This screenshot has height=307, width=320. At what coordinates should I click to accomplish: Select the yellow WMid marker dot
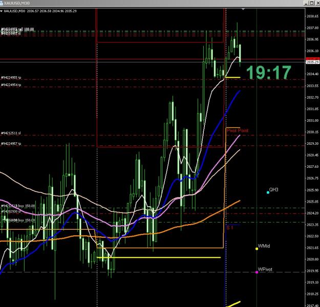click(x=257, y=249)
